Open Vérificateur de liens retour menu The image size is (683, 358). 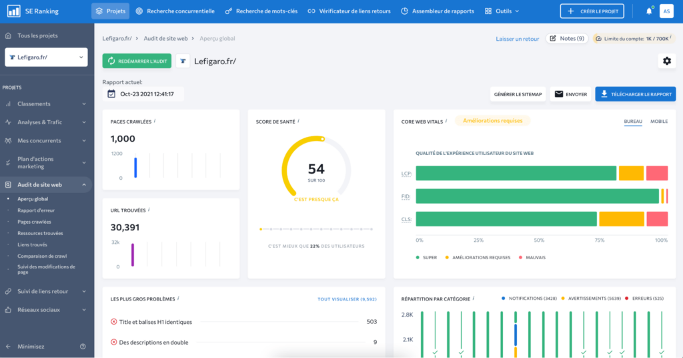pyautogui.click(x=350, y=11)
